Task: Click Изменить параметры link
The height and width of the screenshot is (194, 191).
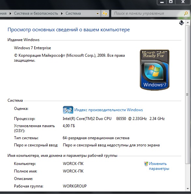Action: tap(159, 166)
